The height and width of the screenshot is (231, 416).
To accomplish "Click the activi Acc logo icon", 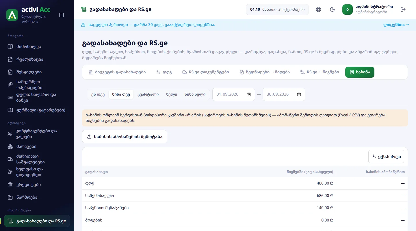I will point(12,15).
